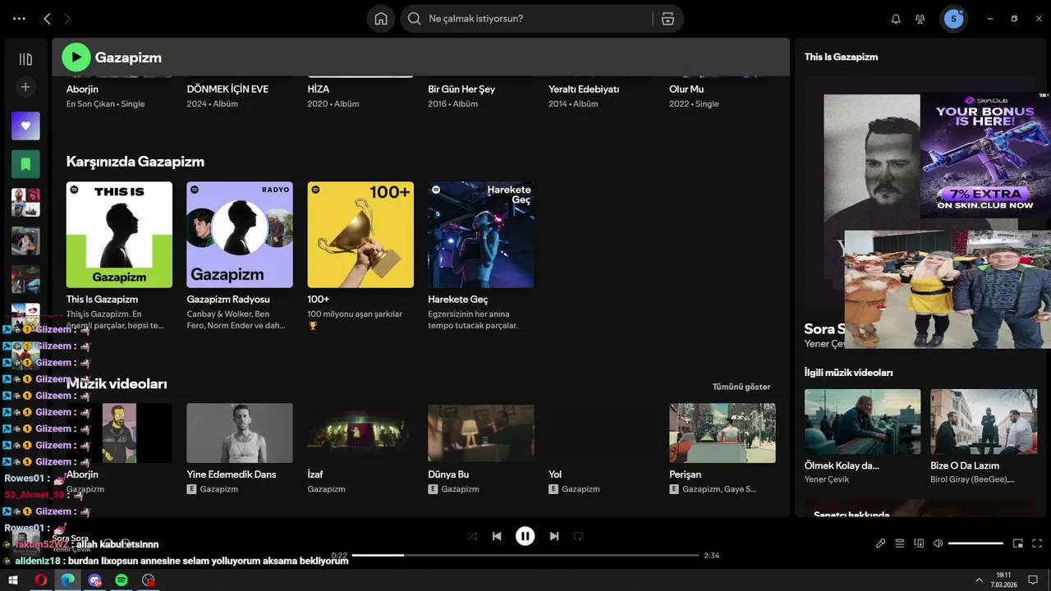Open 'Dünya Bu' music video thumbnail

coord(481,433)
